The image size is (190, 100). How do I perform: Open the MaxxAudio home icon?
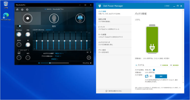[x=17, y=9]
